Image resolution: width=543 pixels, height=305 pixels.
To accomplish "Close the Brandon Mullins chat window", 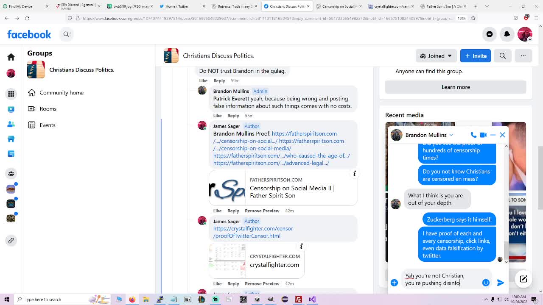I will coord(502,135).
